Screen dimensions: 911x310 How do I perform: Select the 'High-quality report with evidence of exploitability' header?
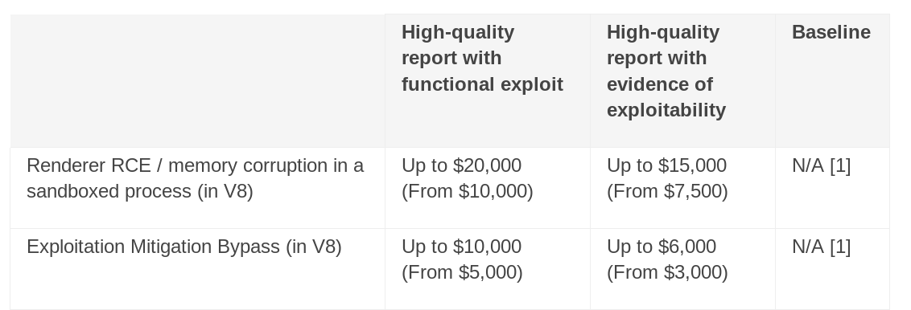(x=666, y=71)
